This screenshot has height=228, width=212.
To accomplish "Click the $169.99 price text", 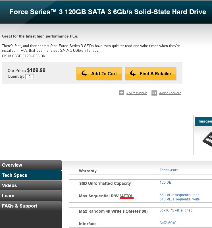I will point(36,70).
